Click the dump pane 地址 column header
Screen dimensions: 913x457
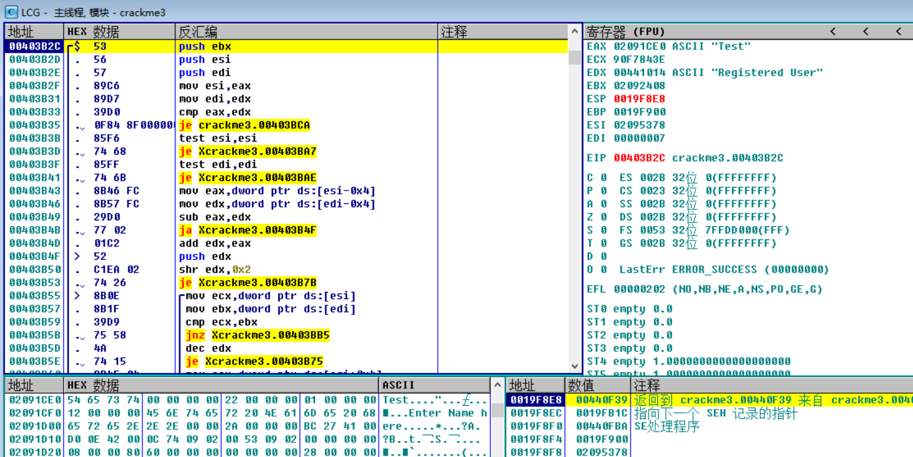[34, 385]
